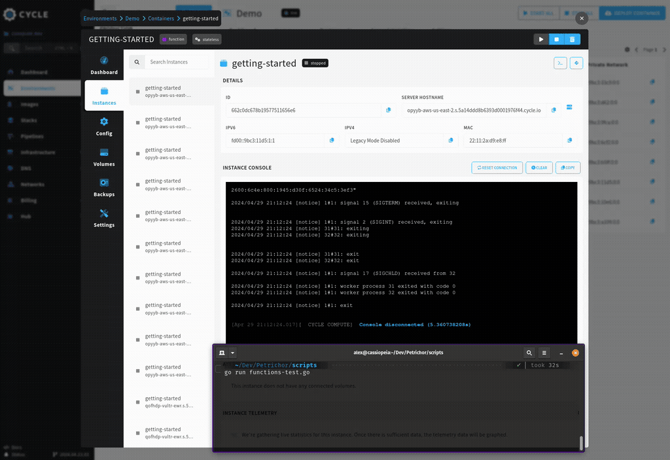Go to Demo in the breadcrumb
Image resolution: width=670 pixels, height=460 pixels.
tap(132, 18)
